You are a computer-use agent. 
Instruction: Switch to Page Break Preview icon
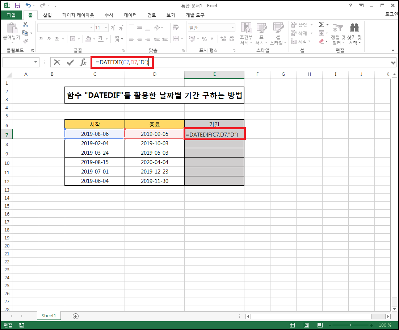click(320, 325)
